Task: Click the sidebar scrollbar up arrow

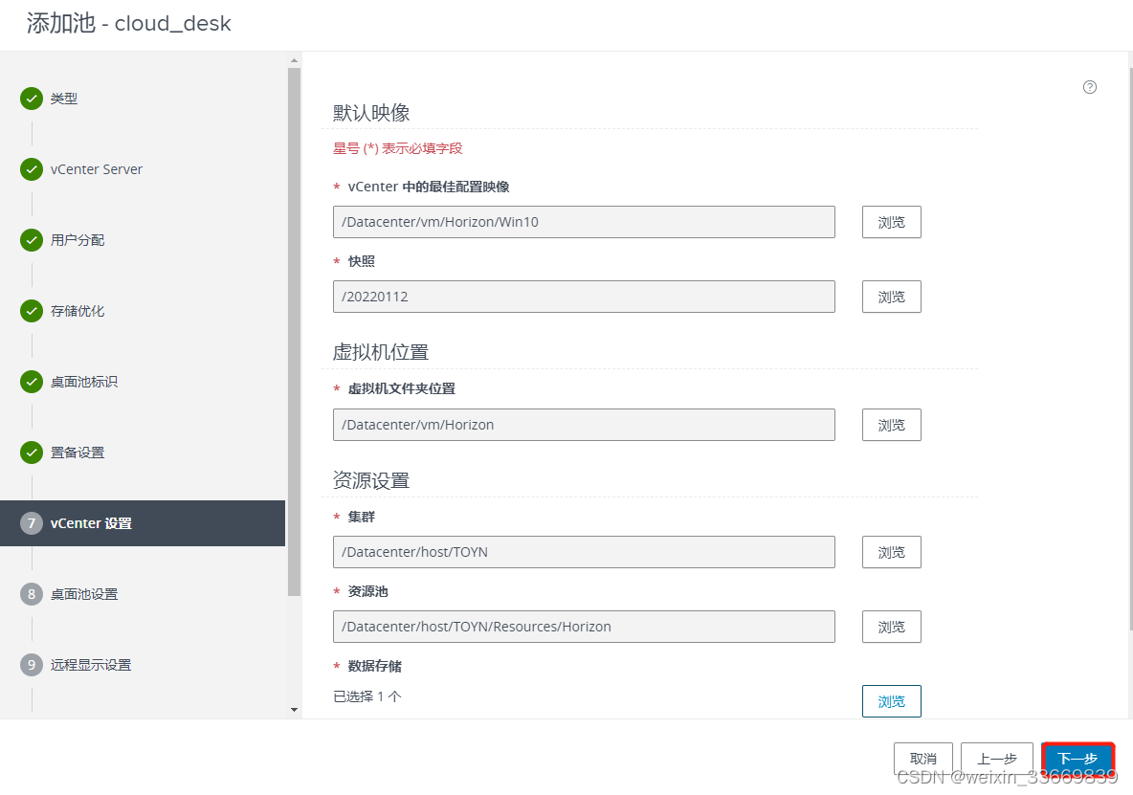Action: coord(294,60)
